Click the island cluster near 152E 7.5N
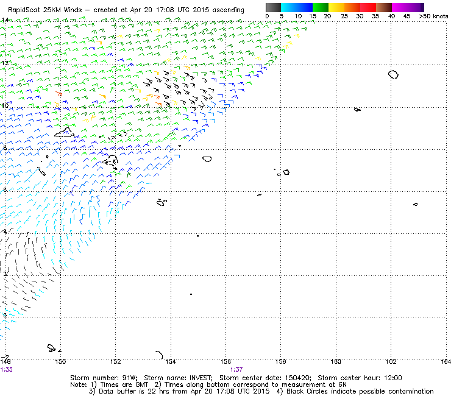Screen dimensions: 451x396 [111, 161]
